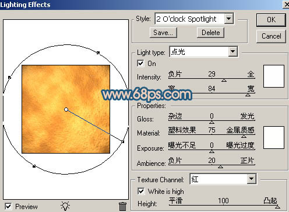Open the Light type dropdown arrow

click(232, 51)
